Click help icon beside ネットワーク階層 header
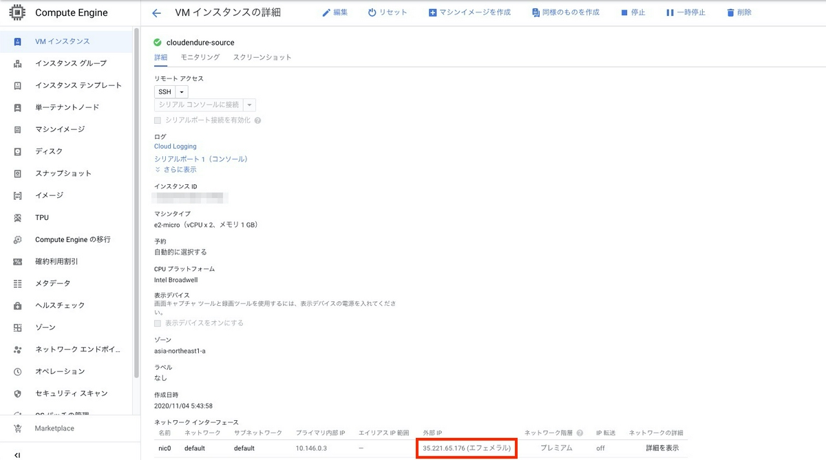 click(580, 433)
